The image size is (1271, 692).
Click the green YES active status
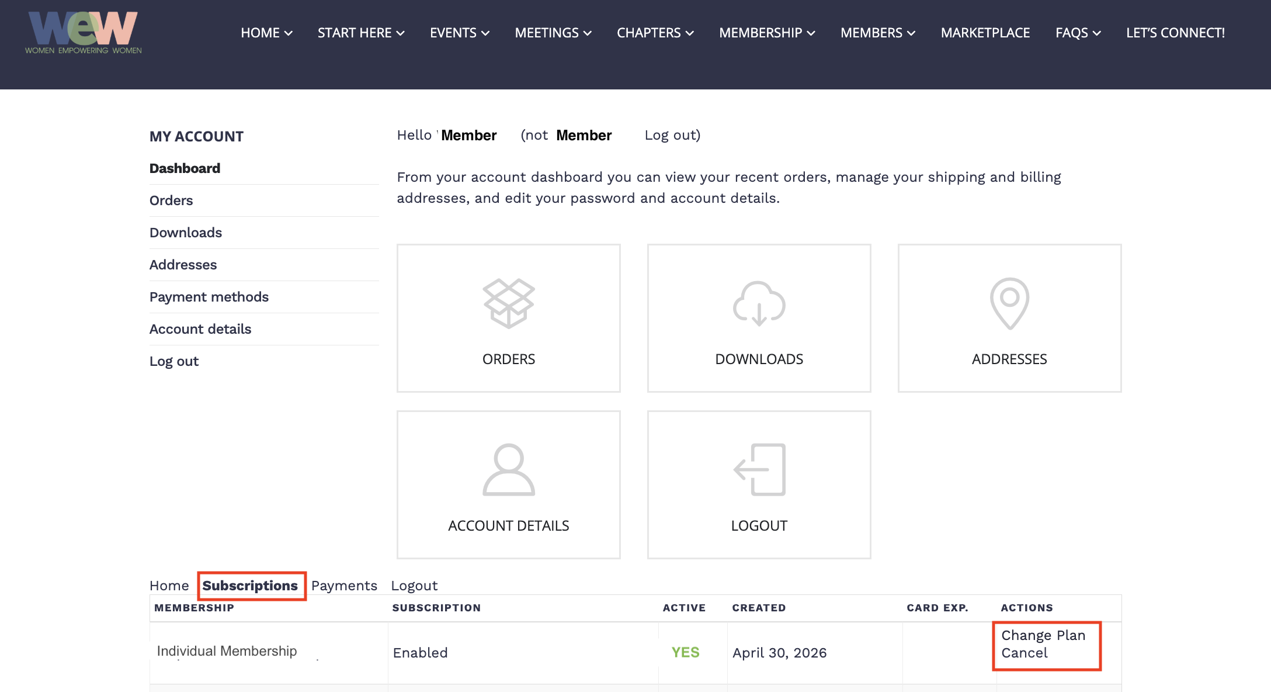pyautogui.click(x=685, y=652)
